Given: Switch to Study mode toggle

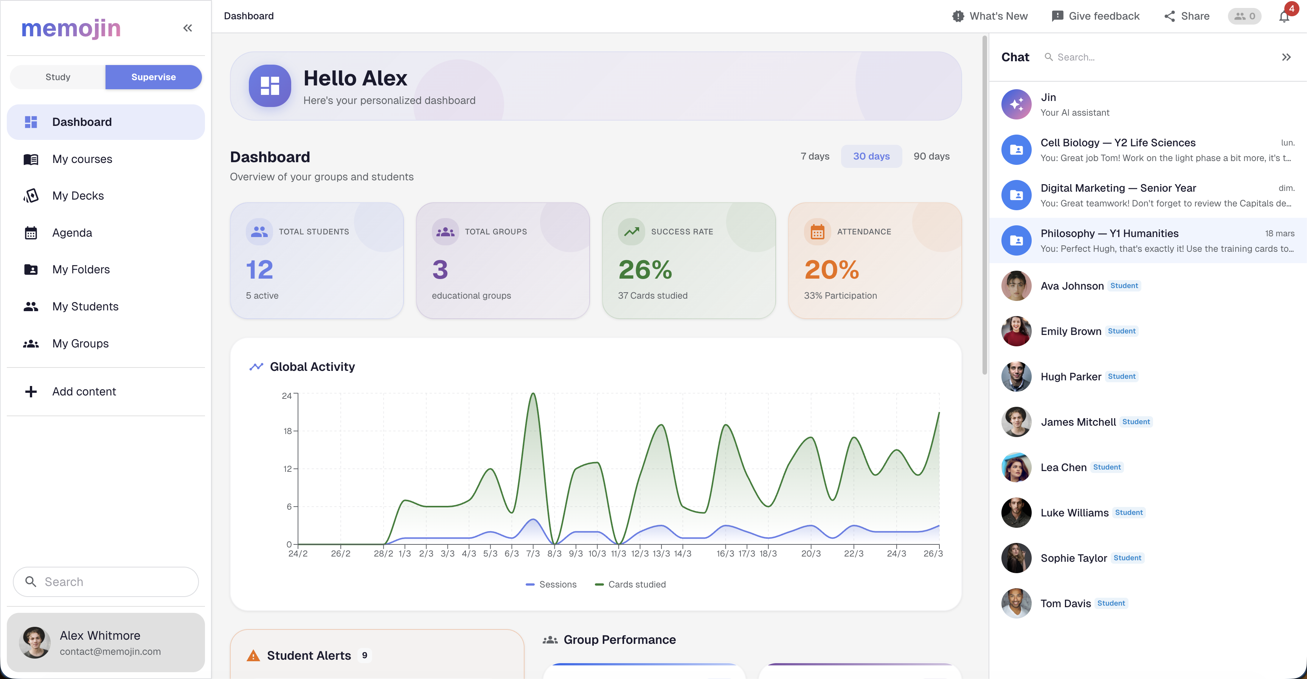Looking at the screenshot, I should (x=58, y=77).
